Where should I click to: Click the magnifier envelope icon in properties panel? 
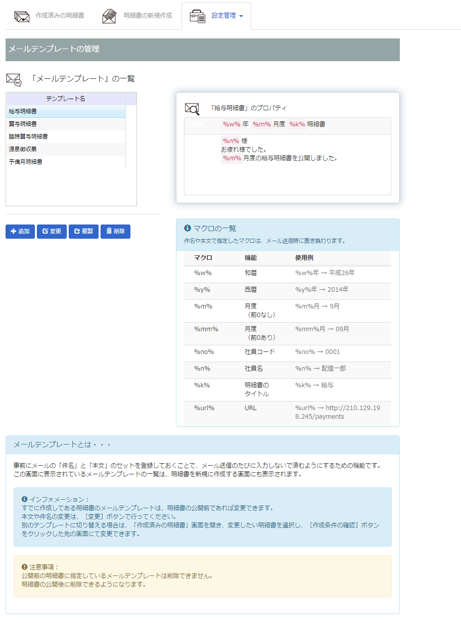coord(192,108)
